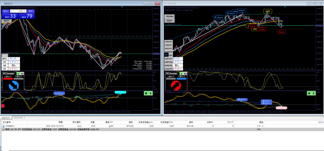Click the GOLD,M5 window title icon

click(x=165, y=3)
